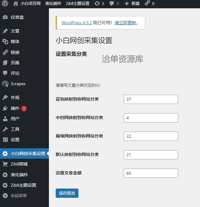The image size is (200, 207).
Task: Click the 外观 paintbrush icon
Action: coord(5,98)
